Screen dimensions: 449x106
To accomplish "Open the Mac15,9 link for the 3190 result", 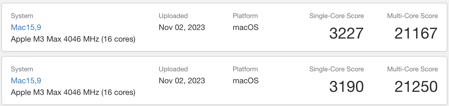I will (26, 81).
